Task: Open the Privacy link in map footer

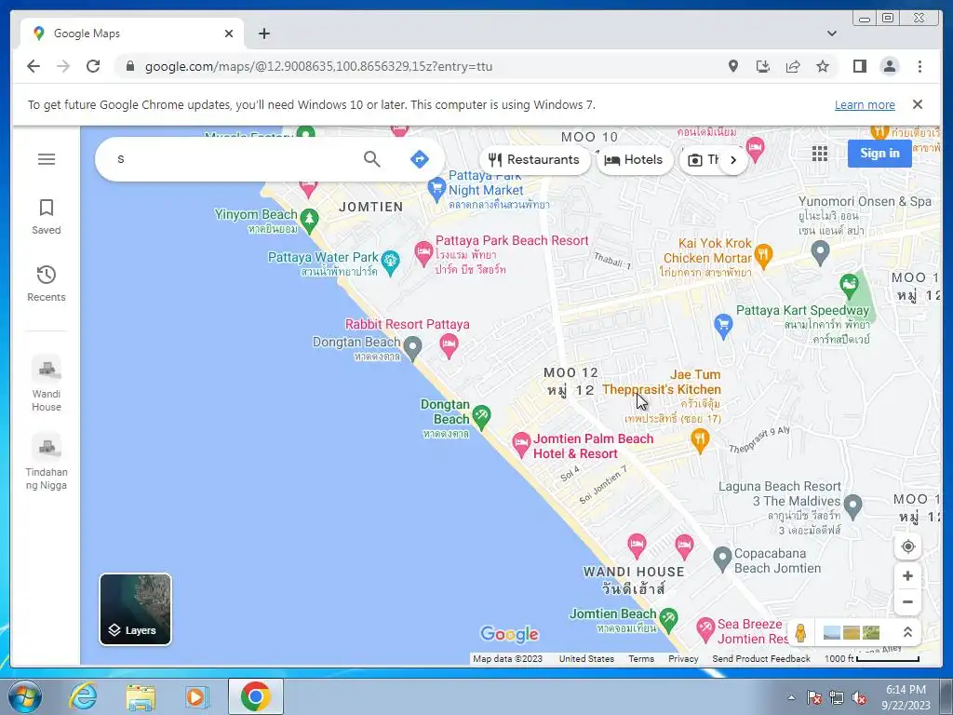Action: point(683,658)
